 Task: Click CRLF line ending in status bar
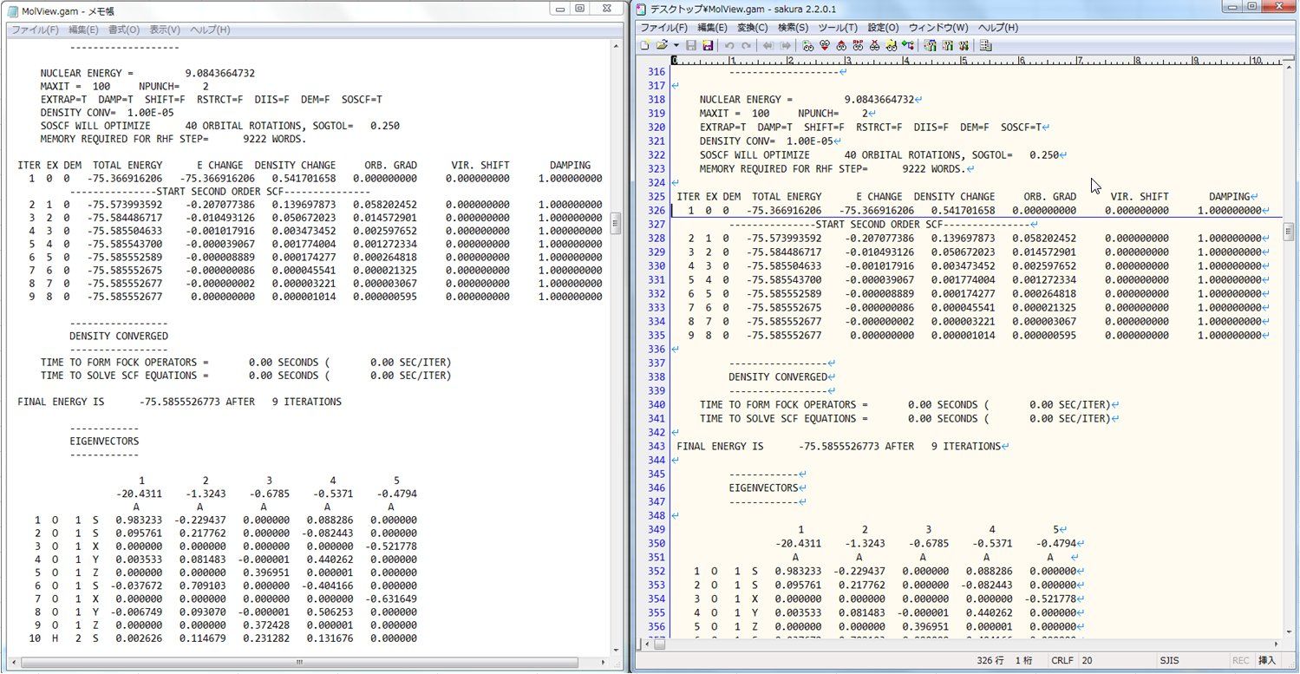[x=1062, y=661]
